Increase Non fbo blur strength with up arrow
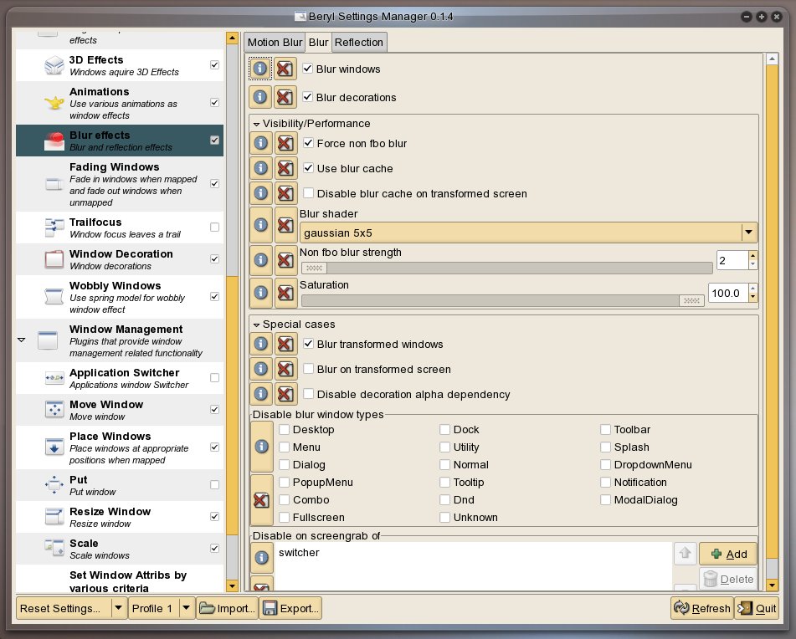 pos(752,256)
